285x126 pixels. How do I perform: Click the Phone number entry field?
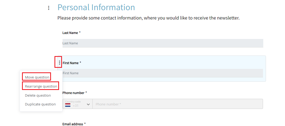click(178, 104)
